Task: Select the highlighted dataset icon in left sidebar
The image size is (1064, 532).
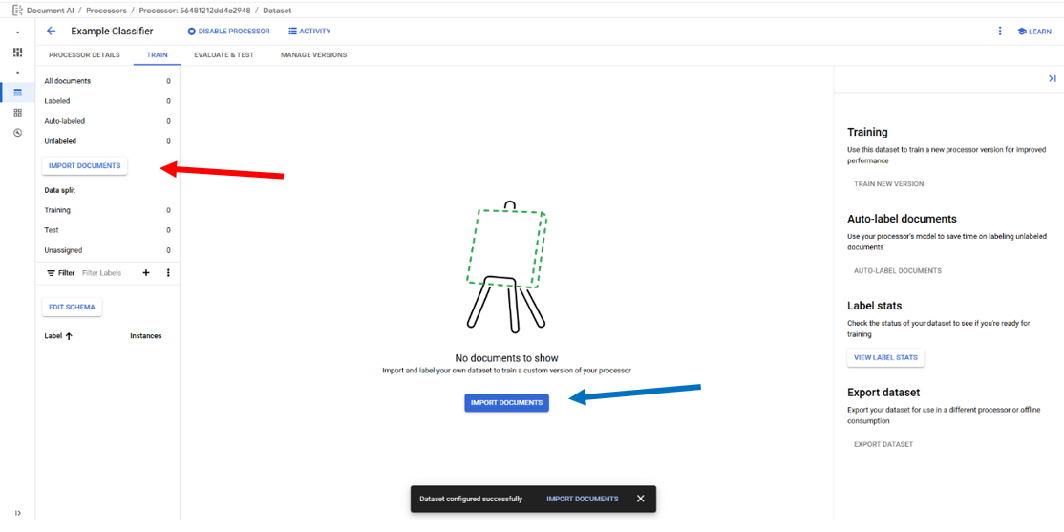Action: point(17,93)
